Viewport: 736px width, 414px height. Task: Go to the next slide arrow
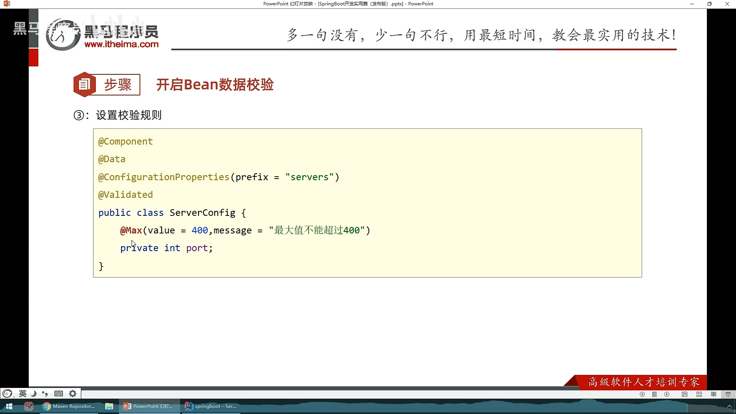667,394
